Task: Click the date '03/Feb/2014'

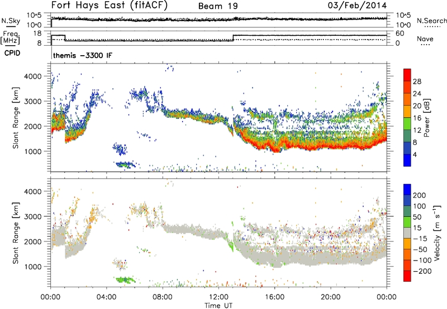Action: pos(357,6)
